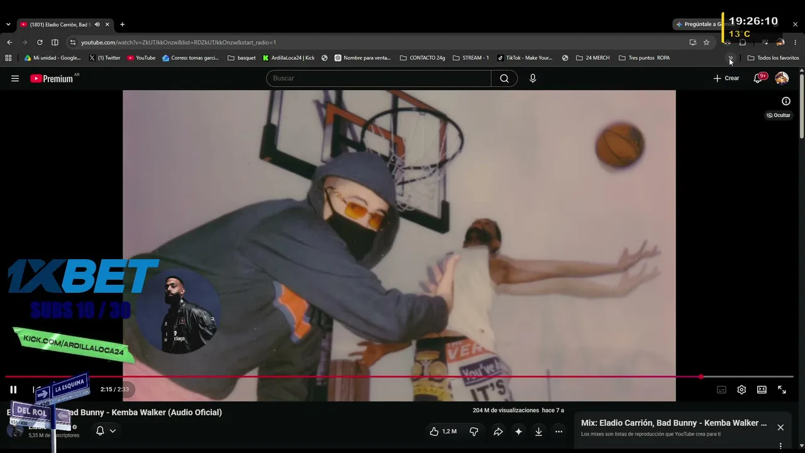The width and height of the screenshot is (805, 453).
Task: Seek on the red video progress bar
Action: pyautogui.click(x=399, y=377)
